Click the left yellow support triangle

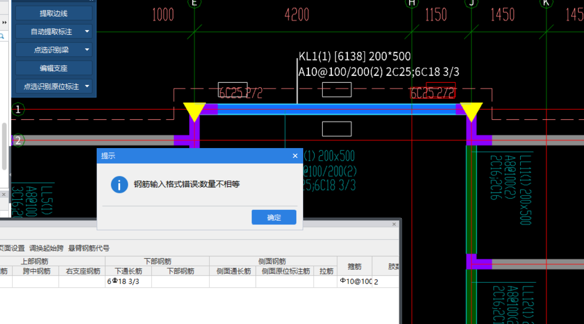click(194, 111)
